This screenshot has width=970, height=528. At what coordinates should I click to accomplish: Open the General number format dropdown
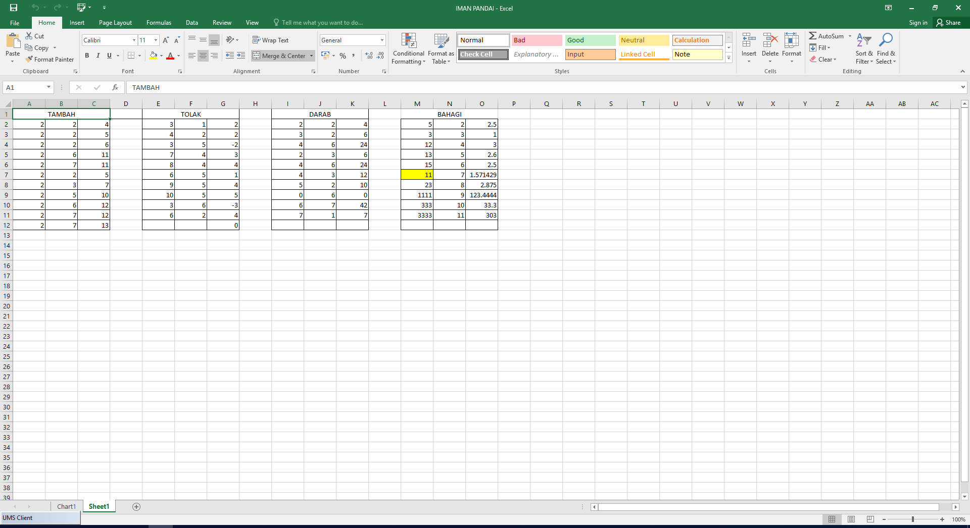tap(382, 40)
